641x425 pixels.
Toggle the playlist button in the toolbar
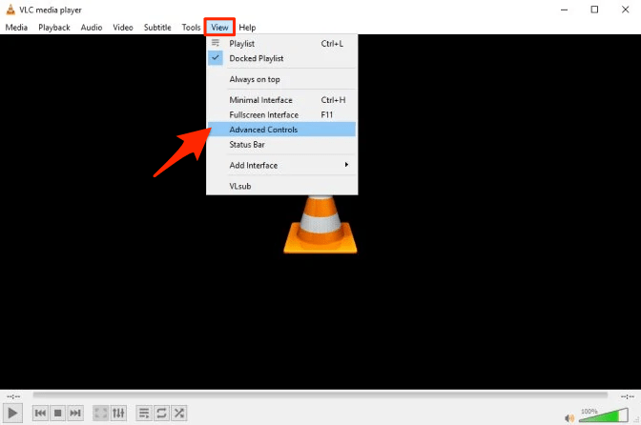[x=144, y=414]
